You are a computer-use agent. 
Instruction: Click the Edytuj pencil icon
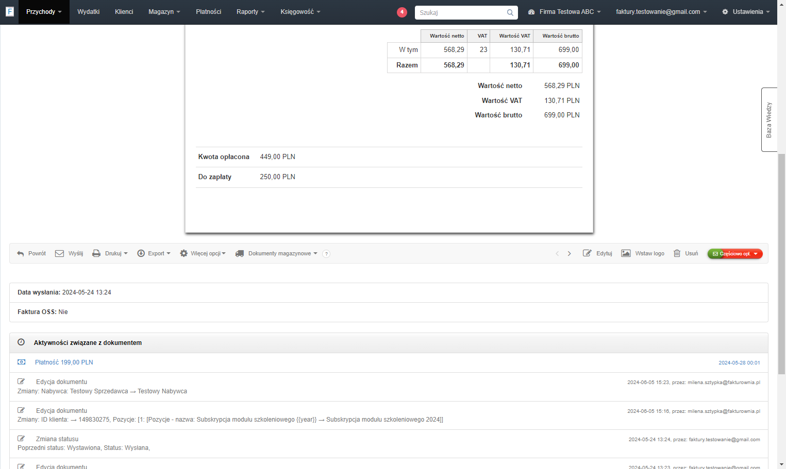click(x=587, y=253)
